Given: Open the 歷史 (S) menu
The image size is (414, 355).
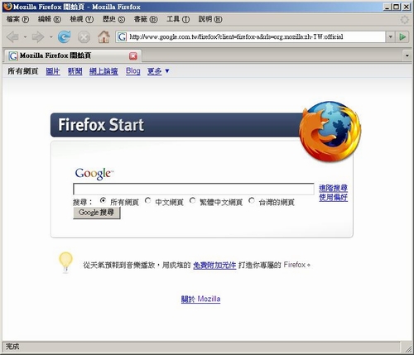Looking at the screenshot, I should (113, 19).
